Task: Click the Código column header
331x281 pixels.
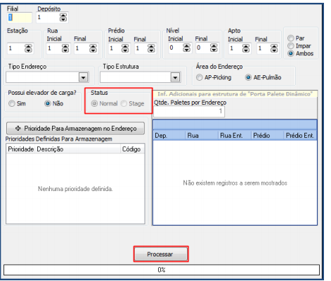Action: (133, 149)
